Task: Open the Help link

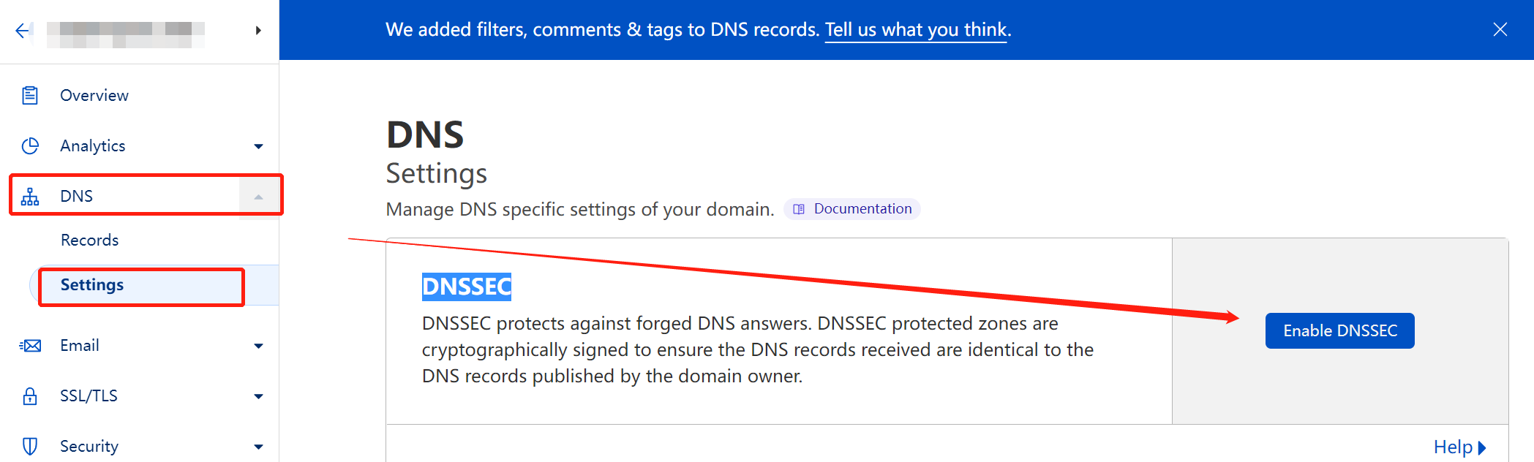Action: (1459, 447)
